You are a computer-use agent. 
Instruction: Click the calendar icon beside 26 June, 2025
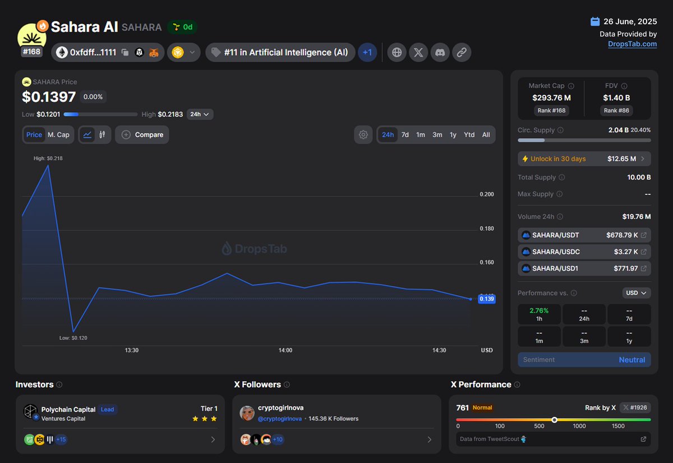[595, 22]
